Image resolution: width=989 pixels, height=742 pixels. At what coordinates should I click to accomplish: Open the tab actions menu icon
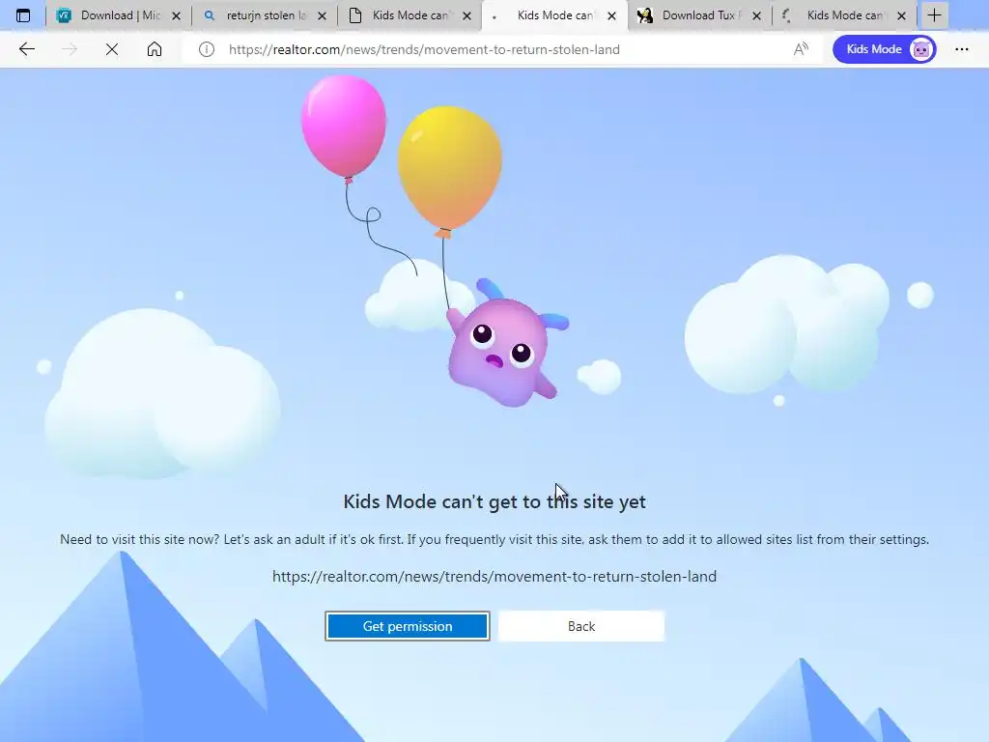pos(23,15)
